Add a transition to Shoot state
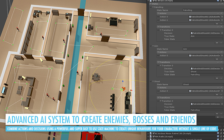Image resolution: width=224 pixels, height=140 pixels. pyautogui.click(x=217, y=113)
